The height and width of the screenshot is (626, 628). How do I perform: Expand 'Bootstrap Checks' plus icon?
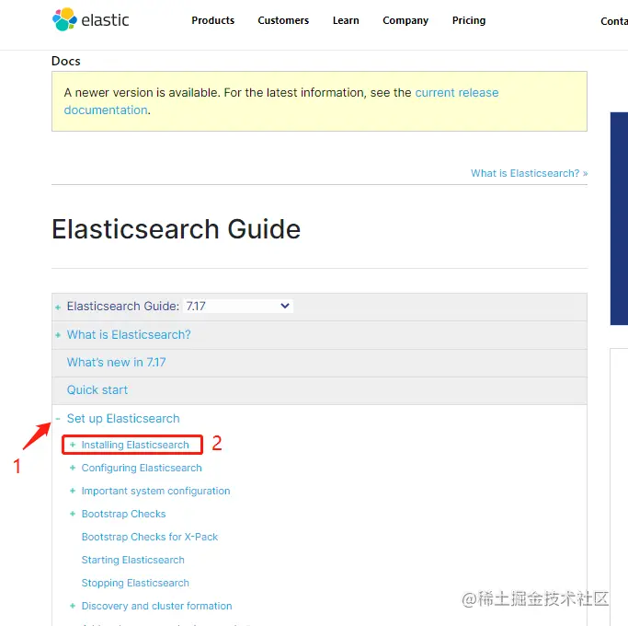coord(73,514)
